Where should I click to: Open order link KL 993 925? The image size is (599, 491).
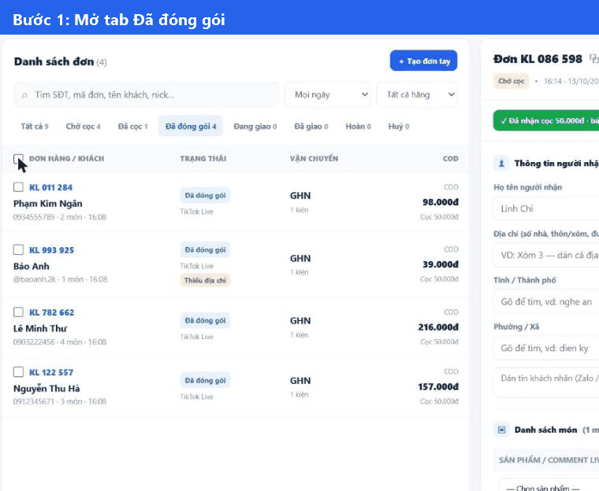click(51, 250)
